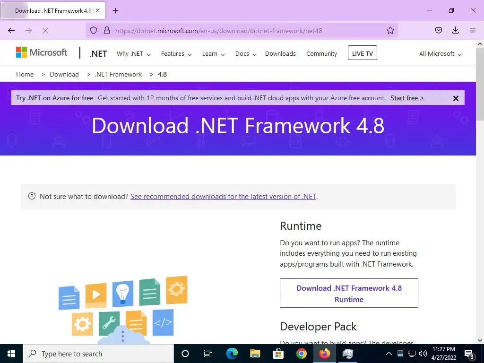
Task: Close the Download .NET Framework tab
Action: (98, 10)
